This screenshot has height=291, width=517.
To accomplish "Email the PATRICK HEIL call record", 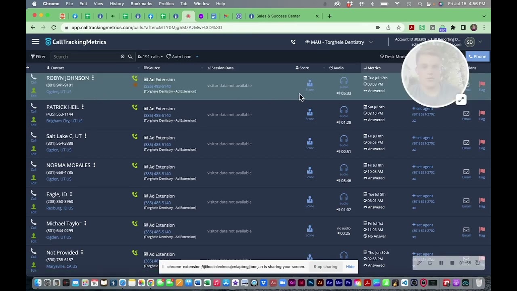I will pos(466,115).
